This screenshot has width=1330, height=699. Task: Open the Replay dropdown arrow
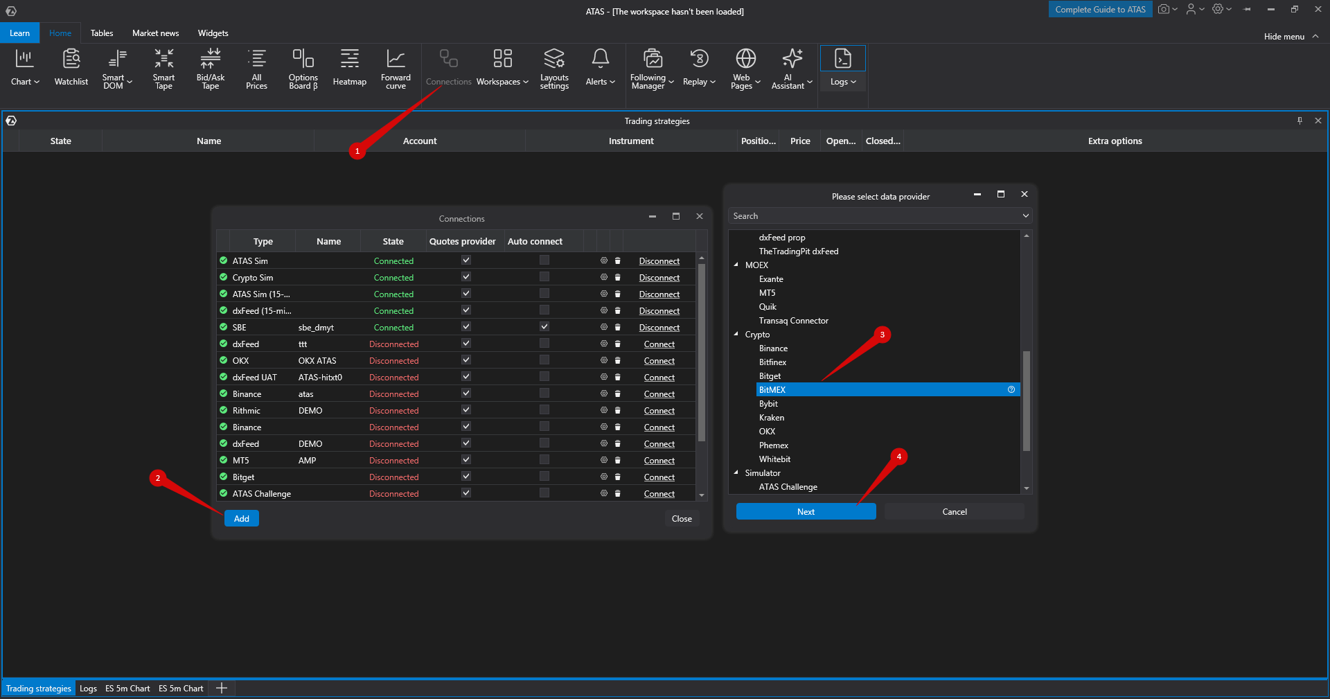pyautogui.click(x=713, y=82)
